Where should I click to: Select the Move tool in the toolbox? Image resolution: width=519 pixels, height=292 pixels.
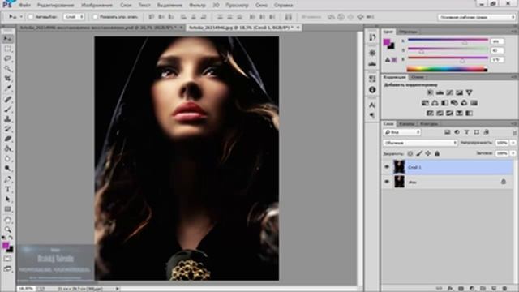pos(7,39)
